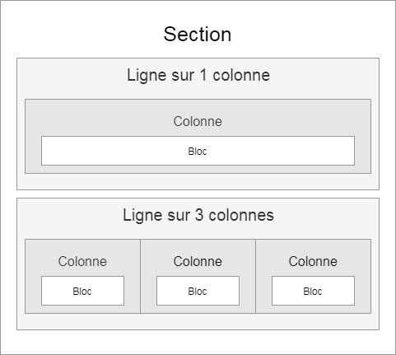This screenshot has height=355, width=396.
Task: Click the divider between middle and right columns
Action: [255, 276]
